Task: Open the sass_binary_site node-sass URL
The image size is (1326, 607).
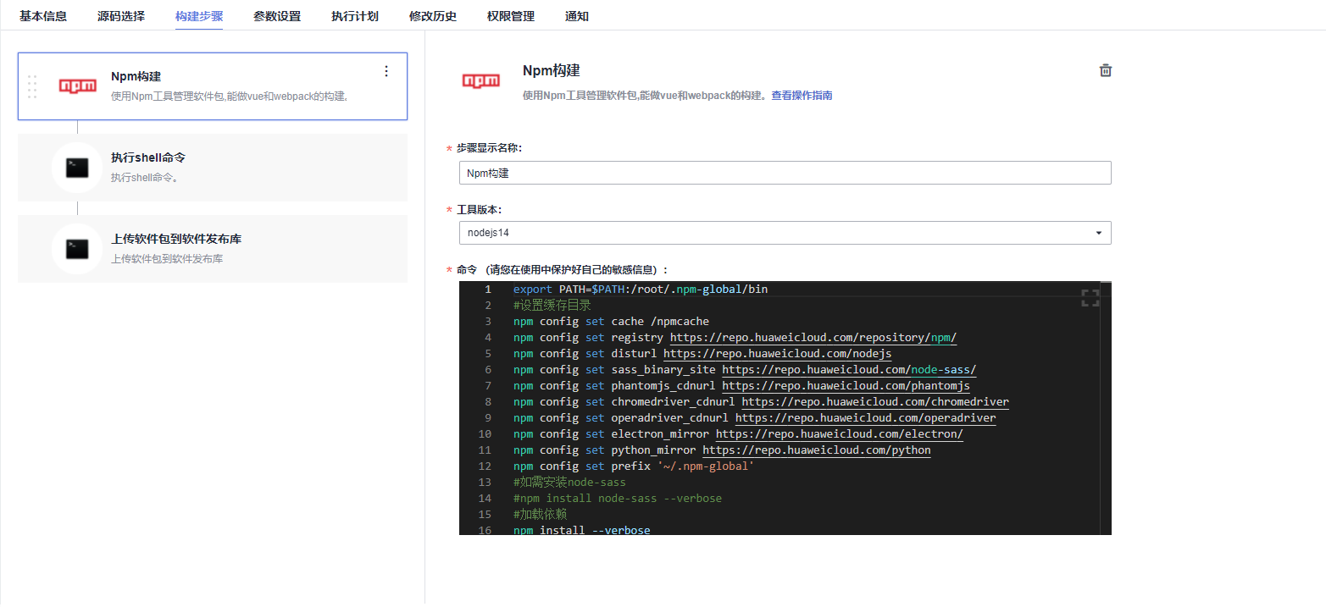Action: coord(849,370)
